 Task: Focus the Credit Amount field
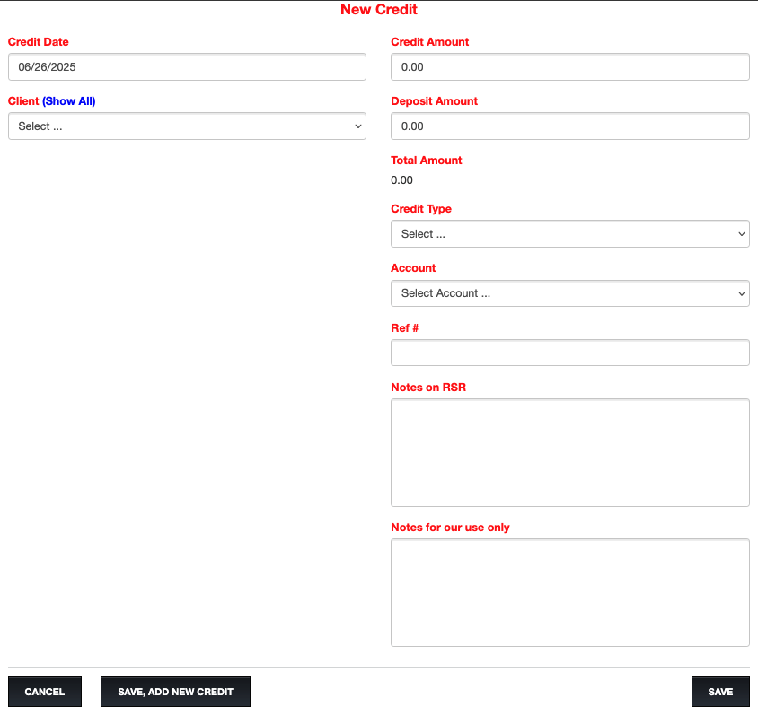click(x=569, y=67)
